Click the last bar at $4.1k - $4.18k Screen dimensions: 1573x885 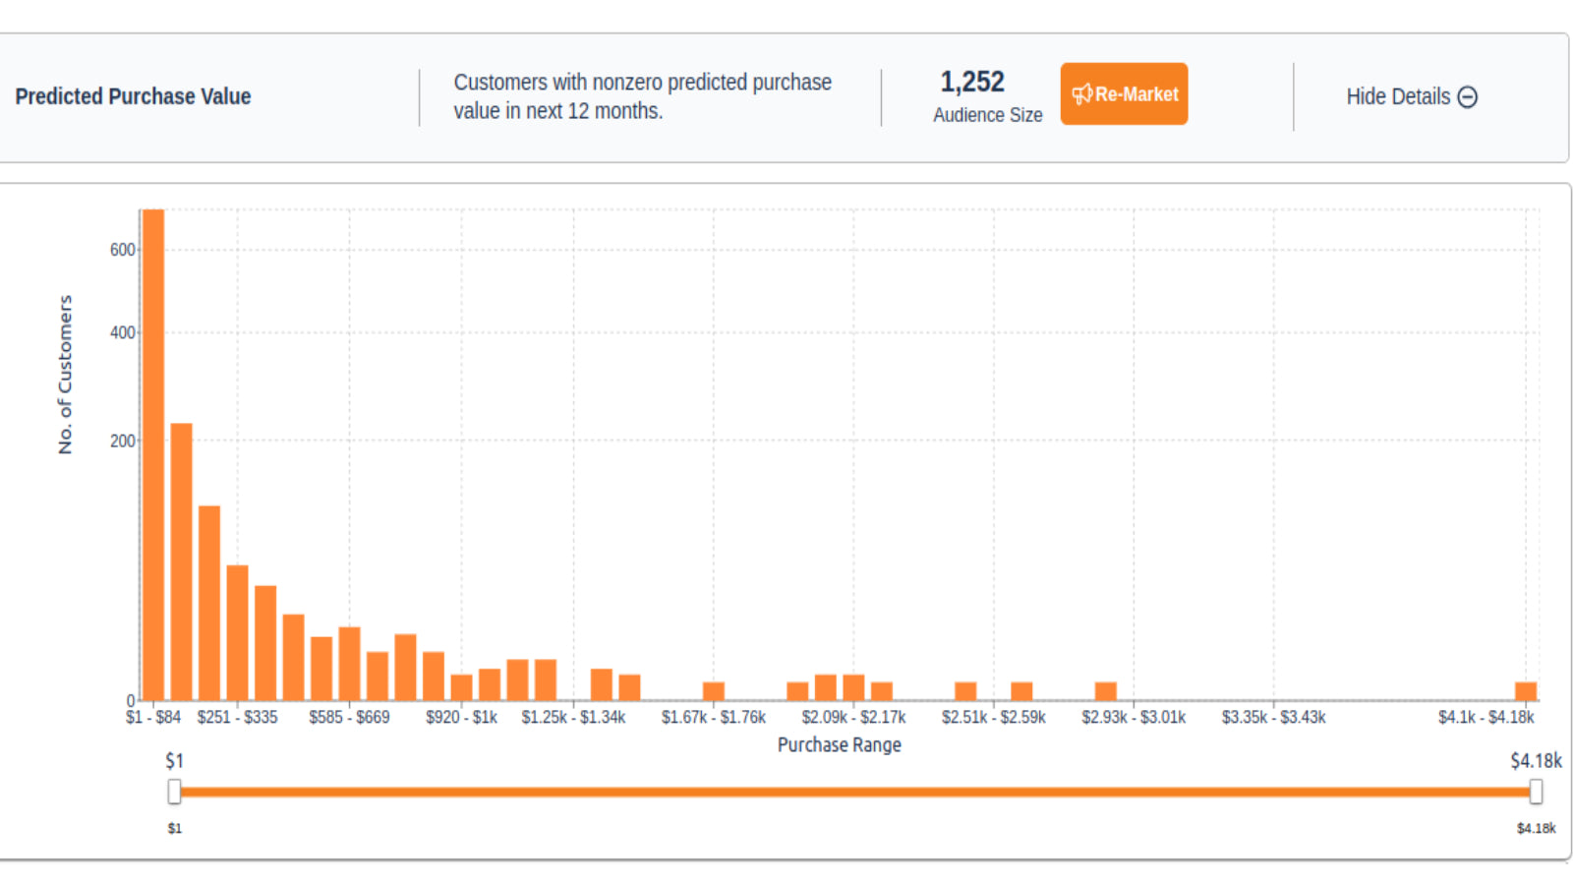(x=1526, y=690)
